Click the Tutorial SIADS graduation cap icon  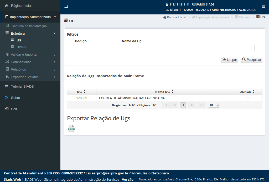click(6, 86)
